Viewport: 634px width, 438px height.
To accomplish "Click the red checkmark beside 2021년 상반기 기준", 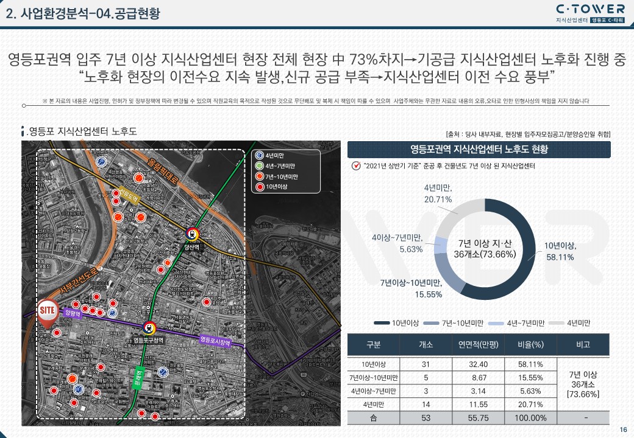I will (x=355, y=166).
